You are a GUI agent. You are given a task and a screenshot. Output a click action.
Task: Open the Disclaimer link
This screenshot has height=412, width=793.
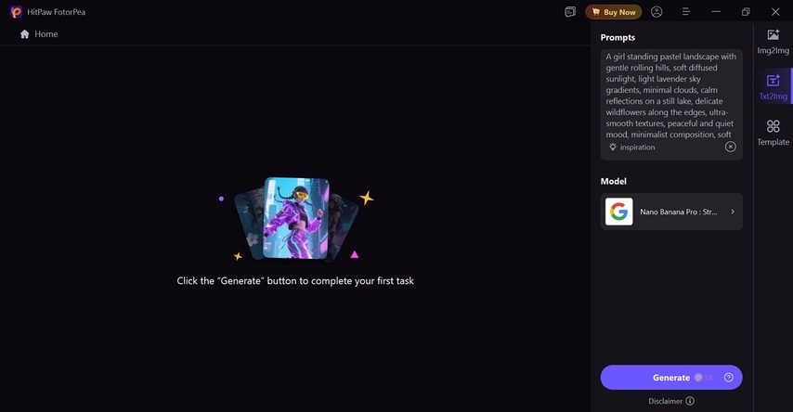(x=665, y=401)
